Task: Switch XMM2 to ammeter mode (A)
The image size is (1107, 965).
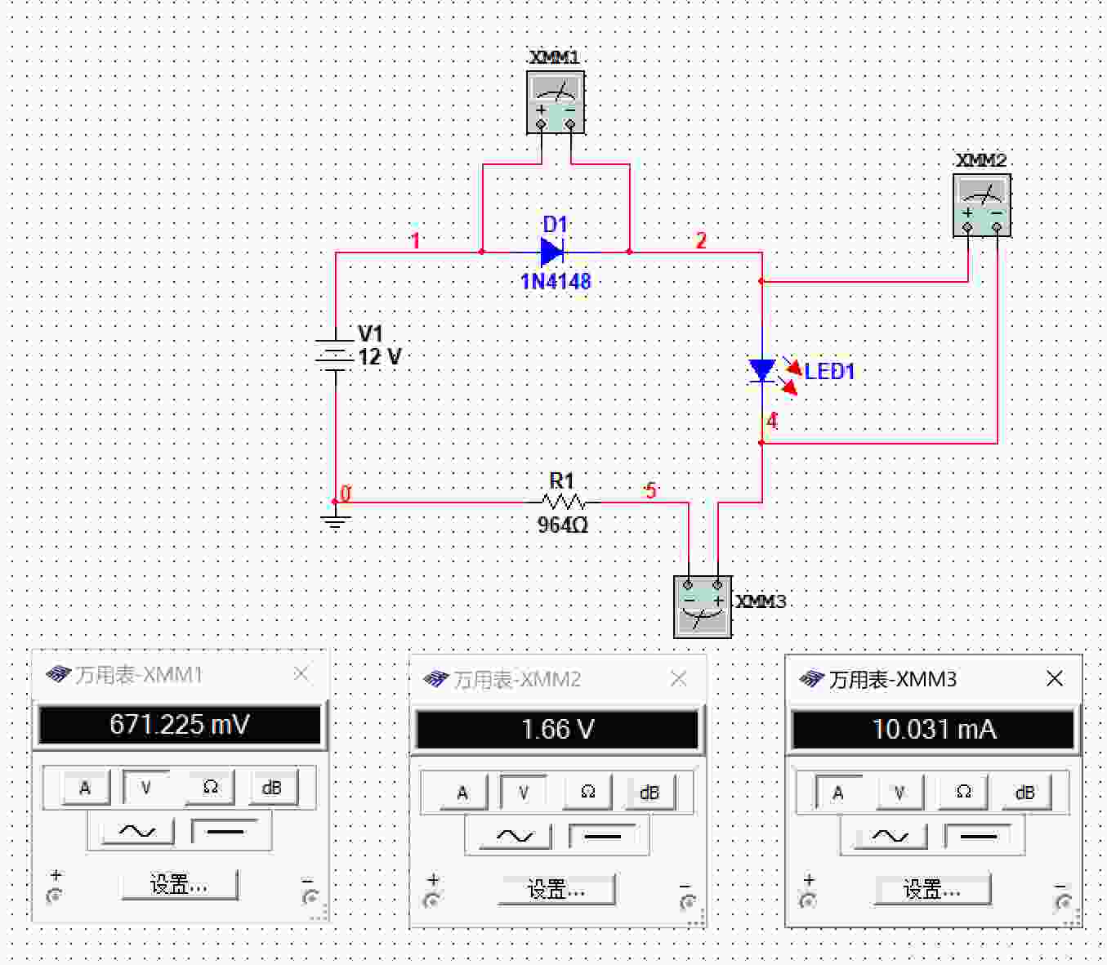Action: [x=462, y=793]
